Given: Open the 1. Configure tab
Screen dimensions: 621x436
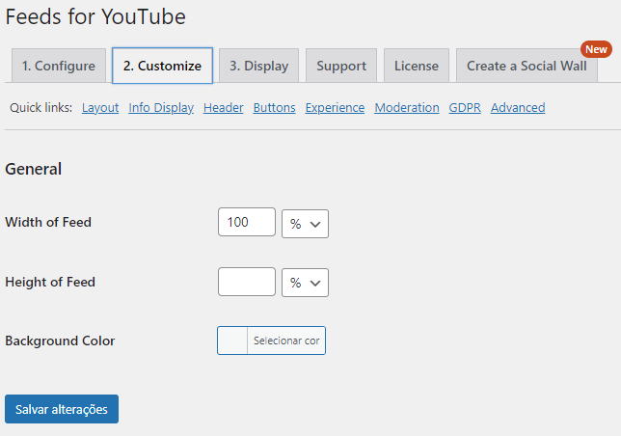Looking at the screenshot, I should (59, 66).
